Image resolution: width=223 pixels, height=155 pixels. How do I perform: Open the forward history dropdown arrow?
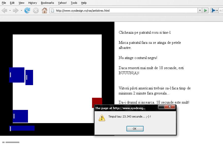coord(21,11)
